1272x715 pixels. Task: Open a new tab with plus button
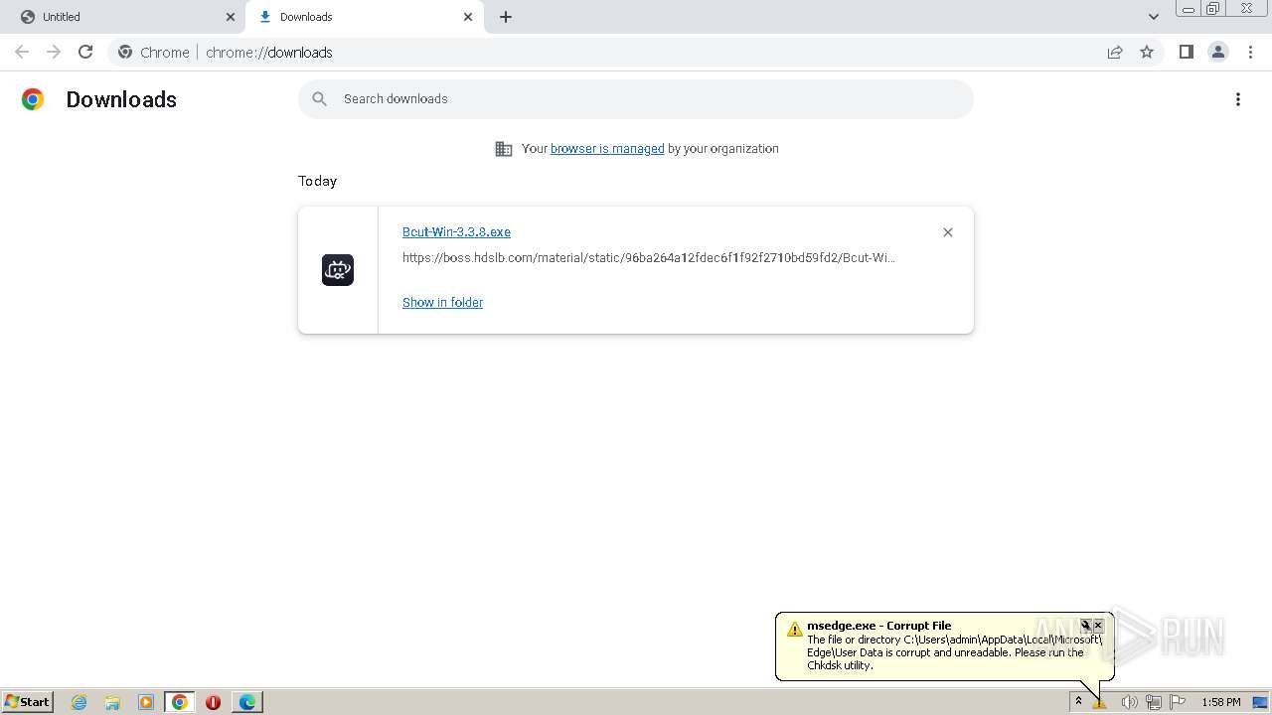pos(506,17)
